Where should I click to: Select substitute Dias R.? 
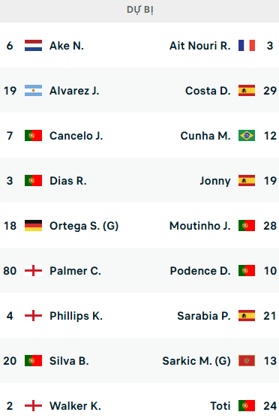point(68,181)
